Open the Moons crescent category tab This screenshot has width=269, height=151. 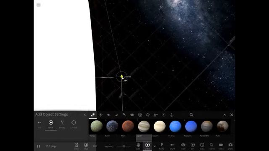tap(116, 115)
